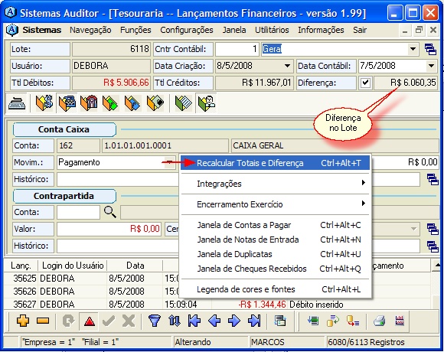This screenshot has width=444, height=352.
Task: Click the Contrapartida Conta input field
Action: click(x=78, y=212)
